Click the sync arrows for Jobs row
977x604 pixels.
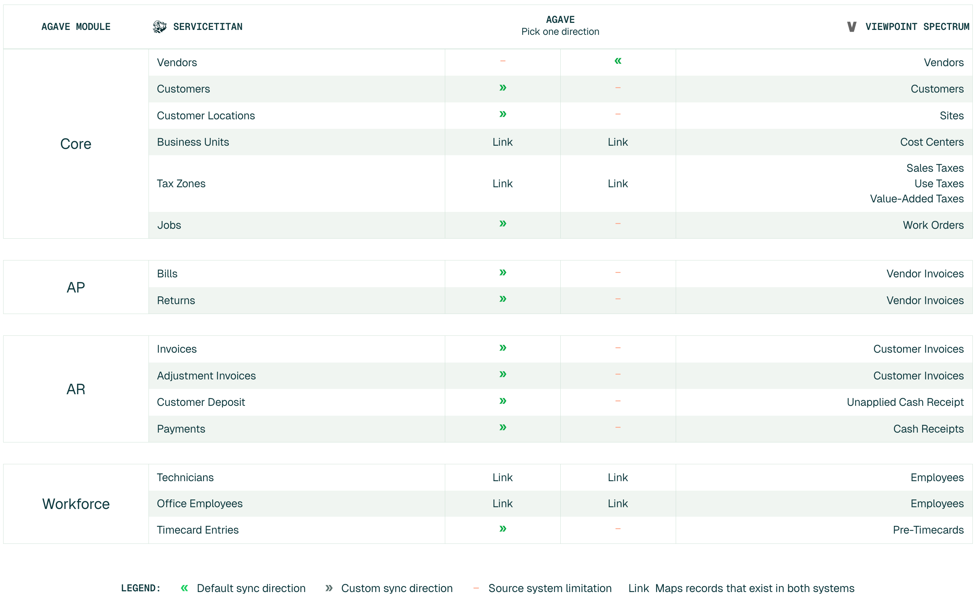click(503, 224)
